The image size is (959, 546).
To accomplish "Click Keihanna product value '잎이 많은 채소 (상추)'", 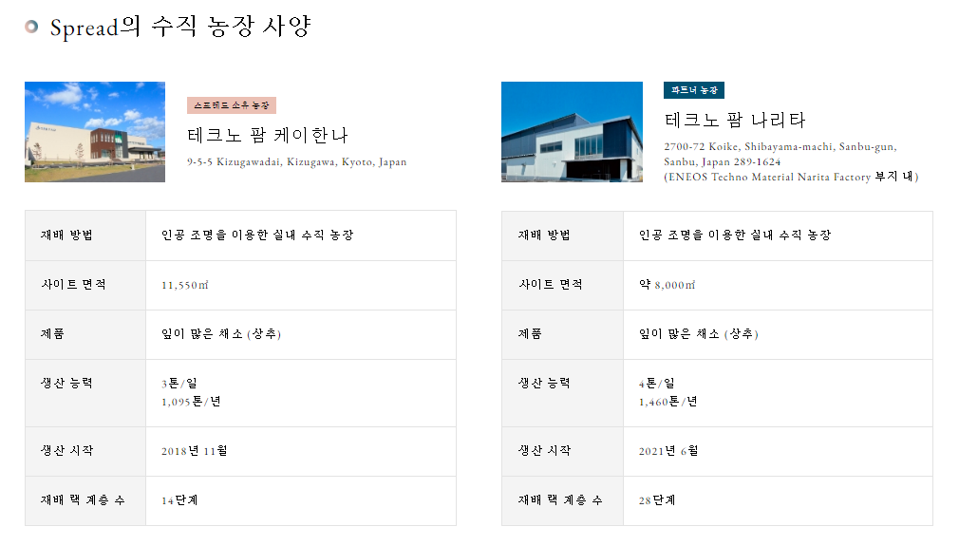I will [221, 334].
